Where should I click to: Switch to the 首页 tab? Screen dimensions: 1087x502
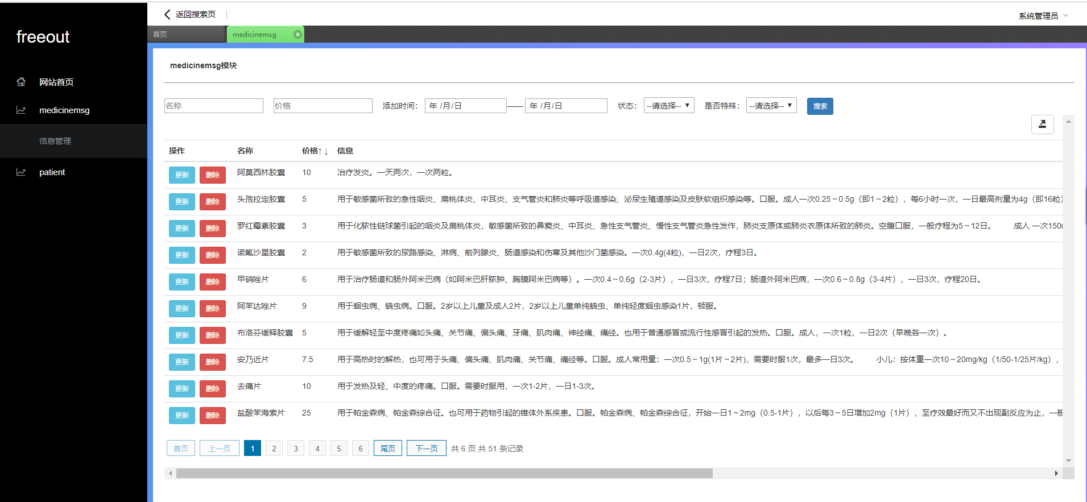[x=187, y=34]
